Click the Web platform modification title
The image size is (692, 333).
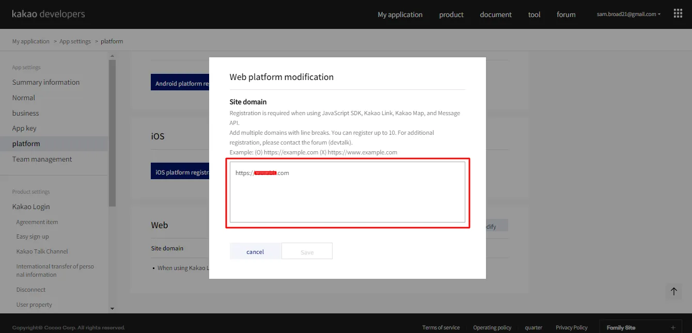(281, 77)
